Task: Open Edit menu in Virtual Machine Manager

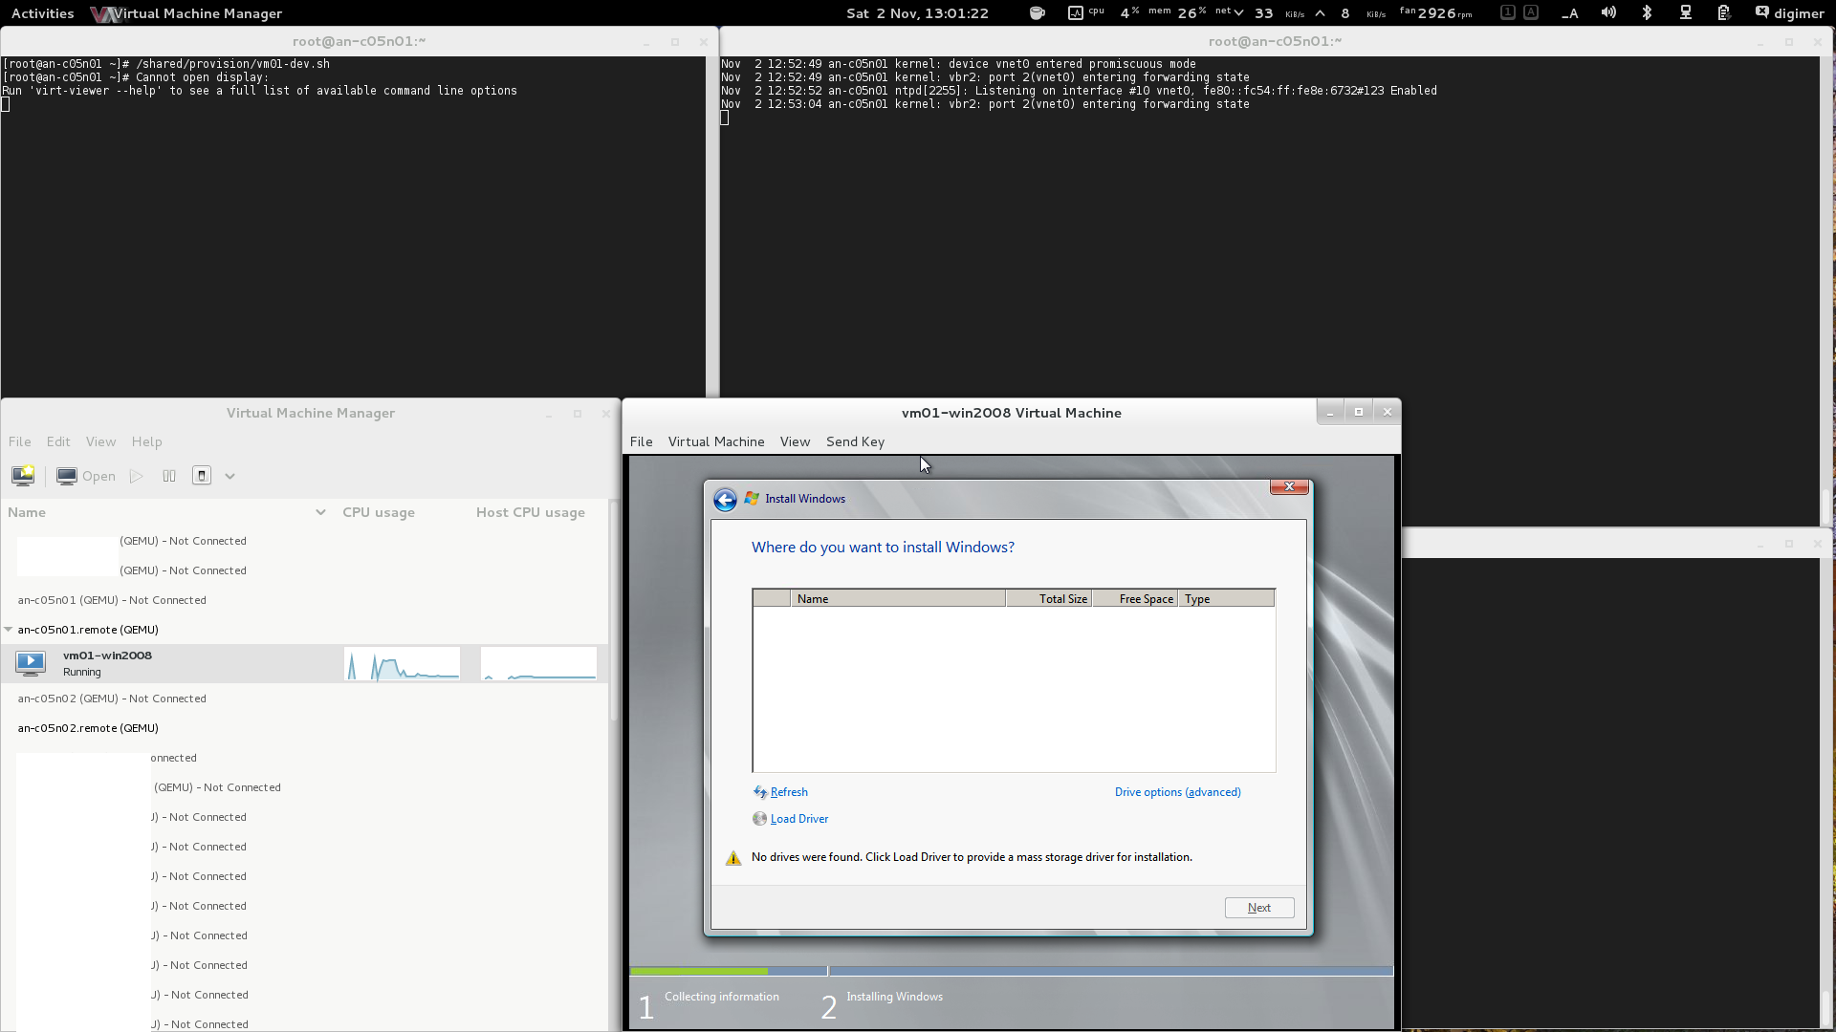Action: 58,442
